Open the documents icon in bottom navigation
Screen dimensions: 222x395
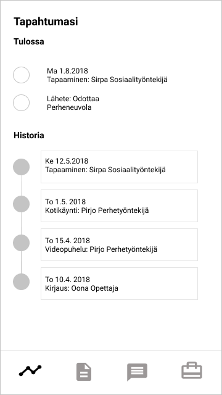click(84, 372)
